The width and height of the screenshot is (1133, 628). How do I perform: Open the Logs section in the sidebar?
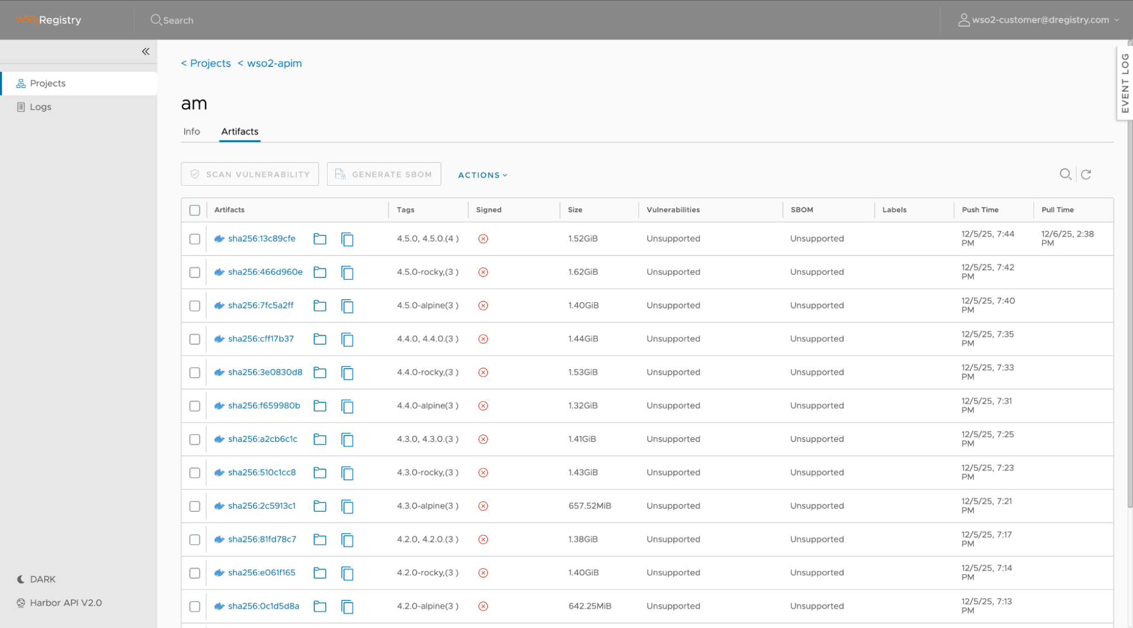click(40, 106)
